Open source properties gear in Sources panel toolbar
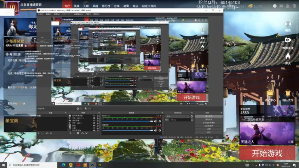The height and width of the screenshot is (168, 299). click(78, 133)
